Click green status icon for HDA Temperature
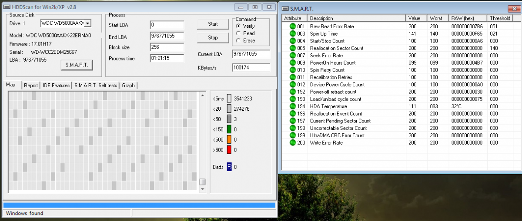 pos(293,106)
